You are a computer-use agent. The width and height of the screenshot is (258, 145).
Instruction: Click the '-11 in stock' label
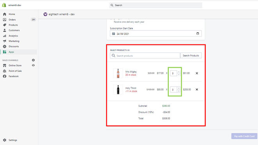131,91
